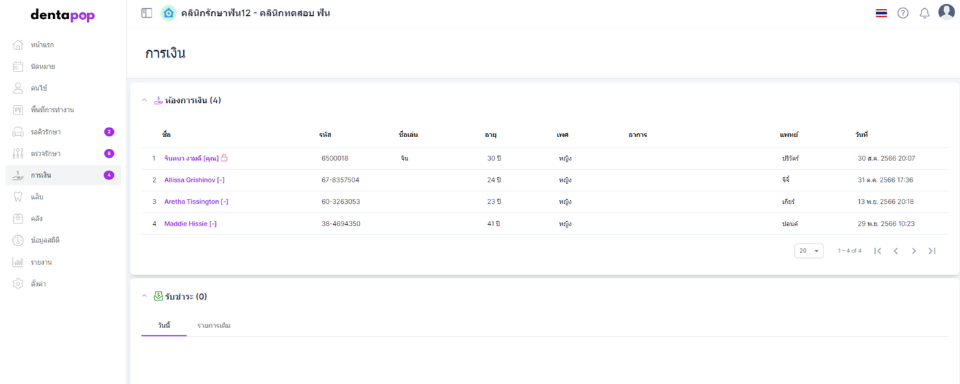The image size is (960, 384).
Task: Open the Thai flag language selector
Action: point(881,13)
